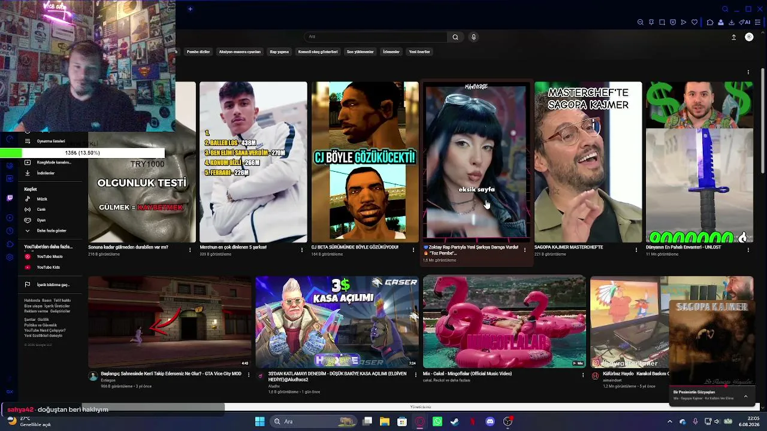
Task: Open Shorts shelf three-dot options menu
Action: 748,72
